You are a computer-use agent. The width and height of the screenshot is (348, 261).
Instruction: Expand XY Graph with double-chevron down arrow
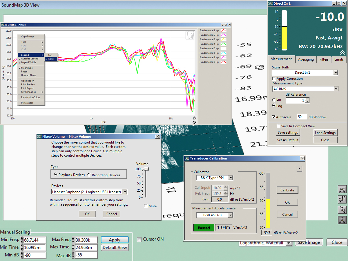194,122
